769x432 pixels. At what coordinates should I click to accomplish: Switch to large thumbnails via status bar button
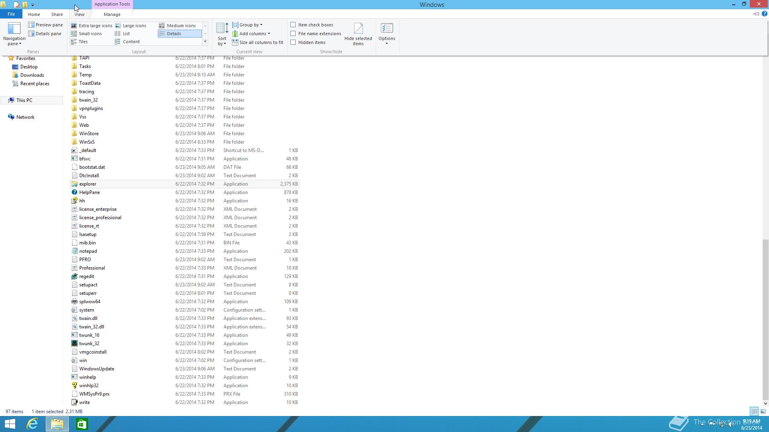coord(763,411)
